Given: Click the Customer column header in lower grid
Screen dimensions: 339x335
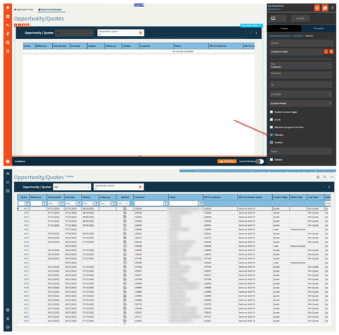Looking at the screenshot, I should click(x=151, y=197).
